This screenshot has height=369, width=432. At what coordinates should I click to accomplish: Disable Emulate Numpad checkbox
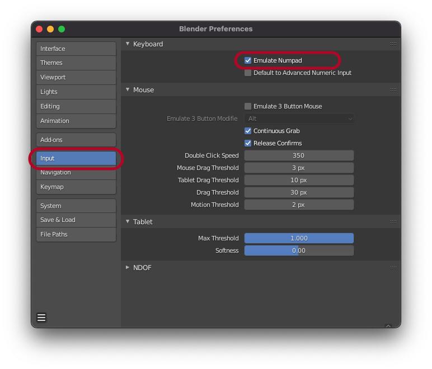coord(248,60)
